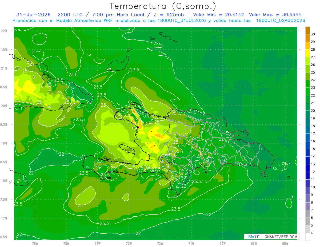Click the yellow 27 degree legend swatch
320x247 pixels.
click(307, 53)
